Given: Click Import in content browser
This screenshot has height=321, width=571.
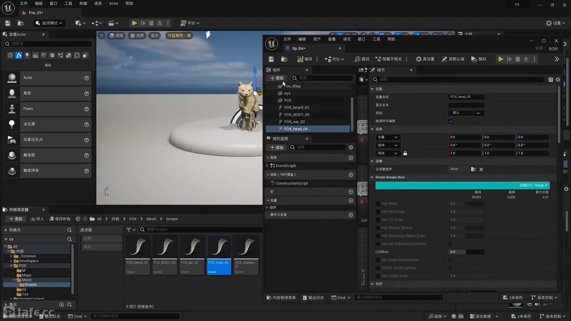Looking at the screenshot, I should 37,219.
